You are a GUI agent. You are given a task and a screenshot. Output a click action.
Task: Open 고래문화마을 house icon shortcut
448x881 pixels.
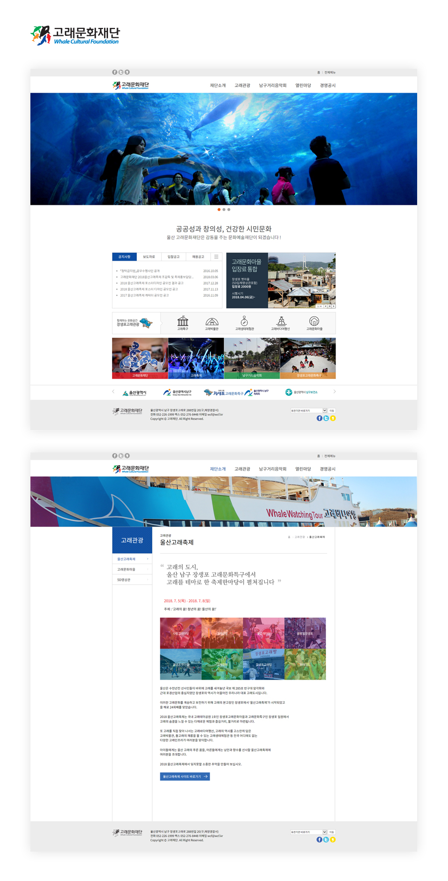(314, 323)
